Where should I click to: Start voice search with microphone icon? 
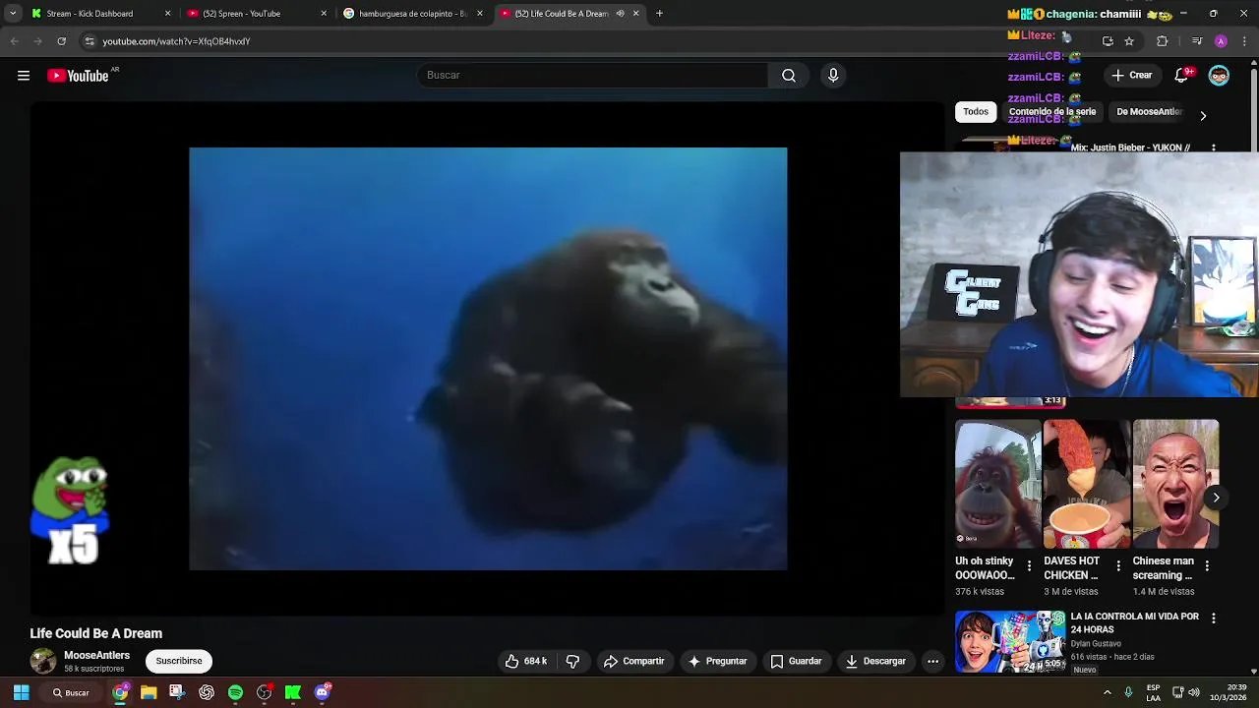tap(833, 76)
